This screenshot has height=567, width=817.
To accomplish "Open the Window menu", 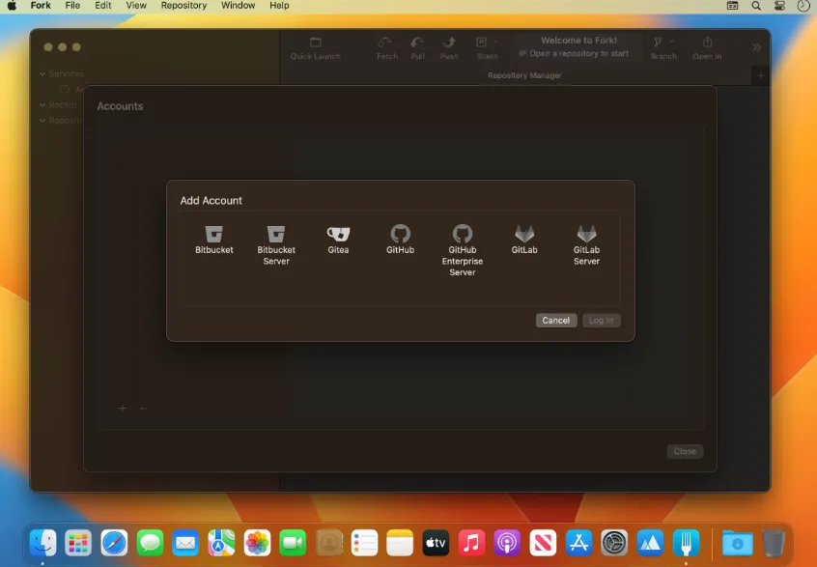I will [239, 6].
